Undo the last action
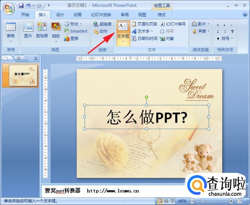250x205 pixels. point(29,6)
